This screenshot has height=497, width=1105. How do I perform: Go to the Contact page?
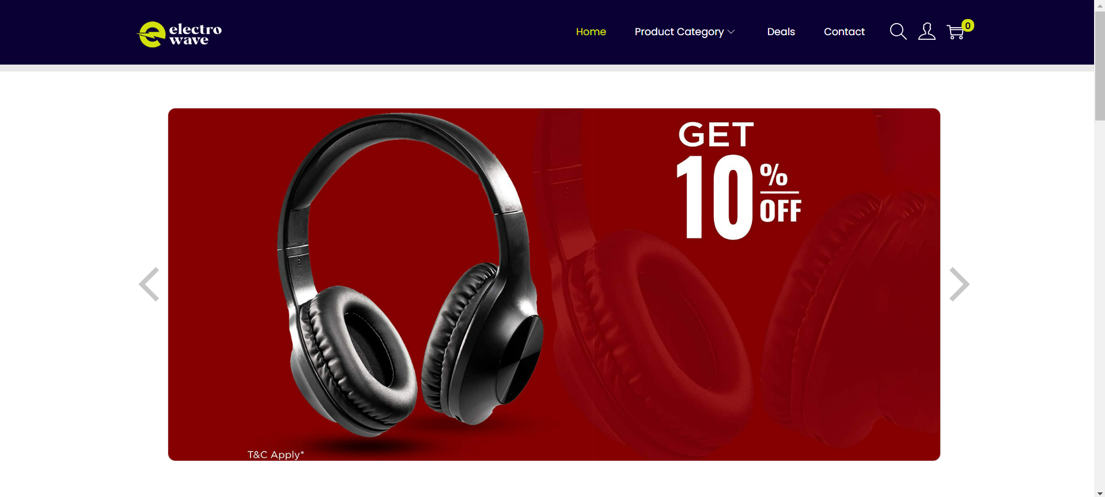click(844, 32)
